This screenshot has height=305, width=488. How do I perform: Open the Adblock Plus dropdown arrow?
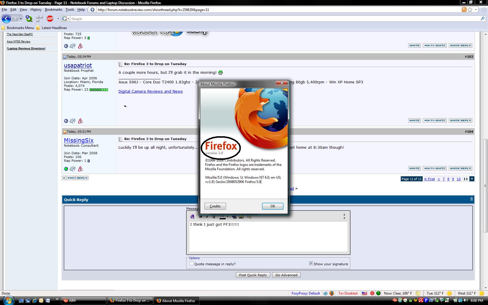coord(58,19)
